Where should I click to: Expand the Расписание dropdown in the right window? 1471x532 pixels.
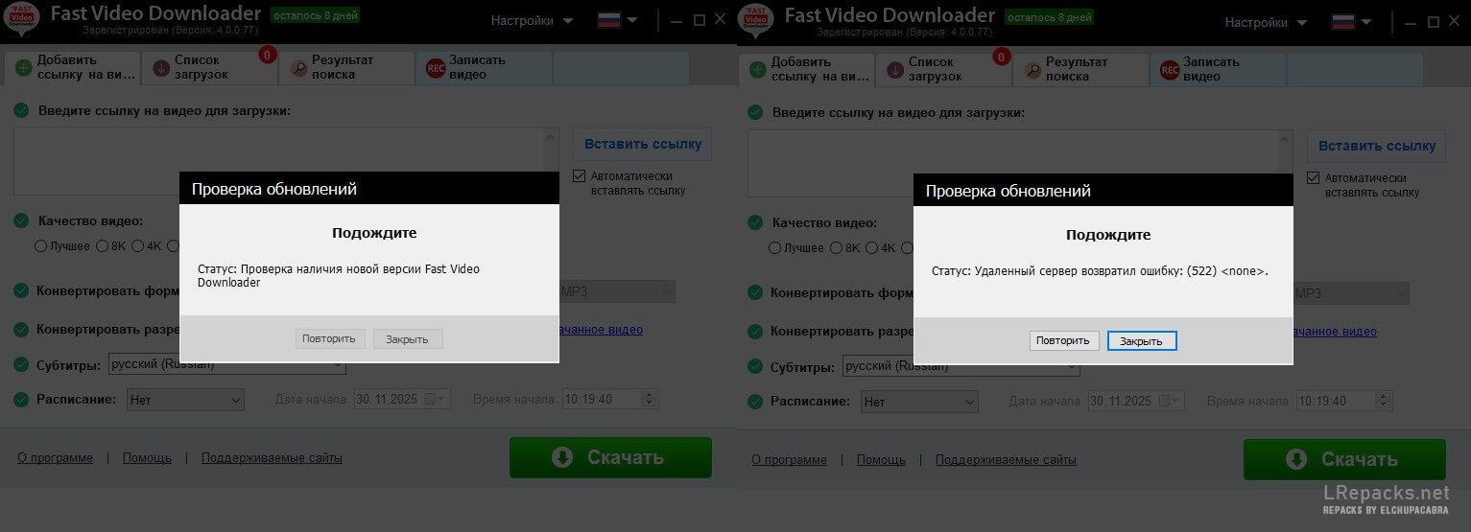pos(918,402)
